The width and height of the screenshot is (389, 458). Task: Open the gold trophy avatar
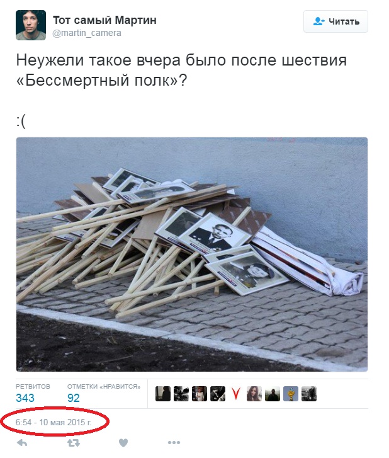[291, 394]
